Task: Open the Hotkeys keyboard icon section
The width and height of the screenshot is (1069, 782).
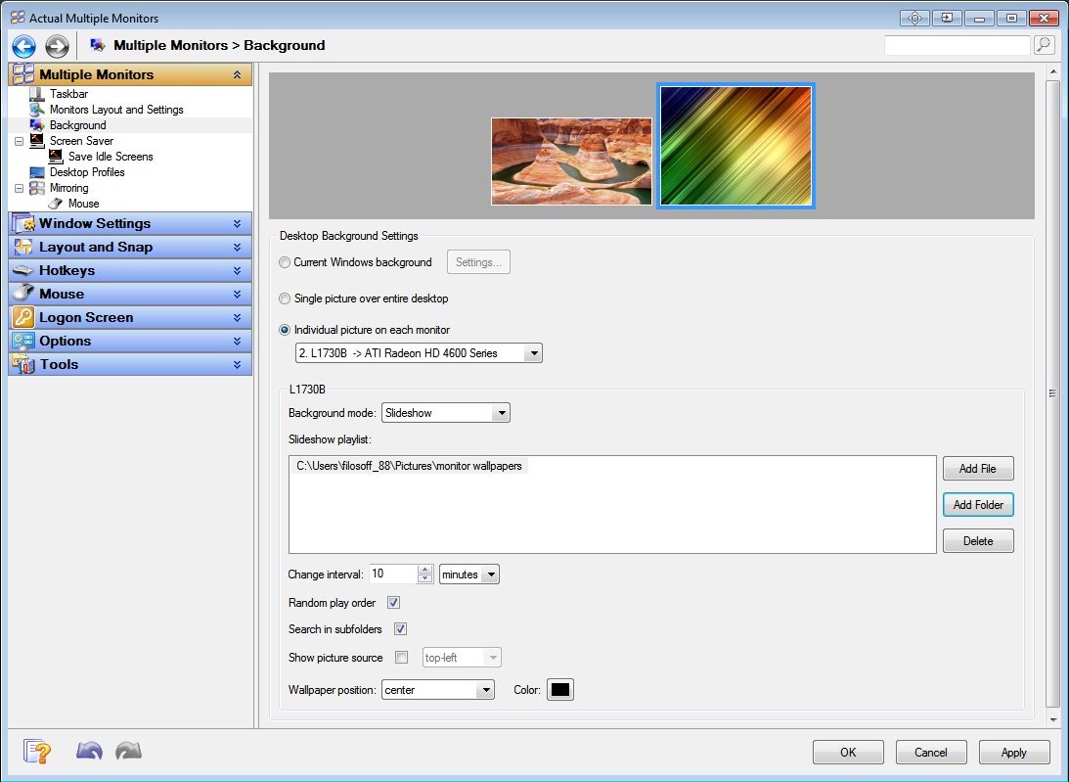Action: [x=24, y=271]
